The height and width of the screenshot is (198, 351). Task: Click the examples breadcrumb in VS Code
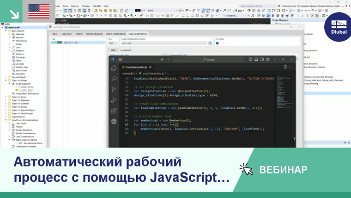click(x=128, y=74)
